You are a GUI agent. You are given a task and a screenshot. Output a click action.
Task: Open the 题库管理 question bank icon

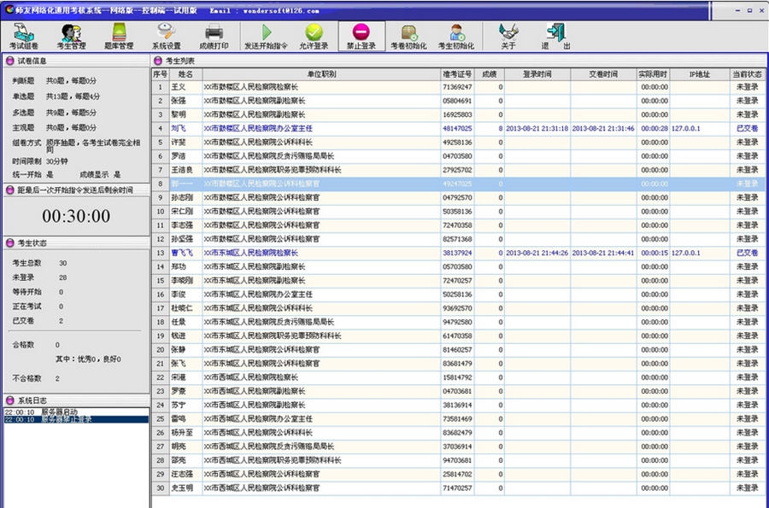point(119,36)
